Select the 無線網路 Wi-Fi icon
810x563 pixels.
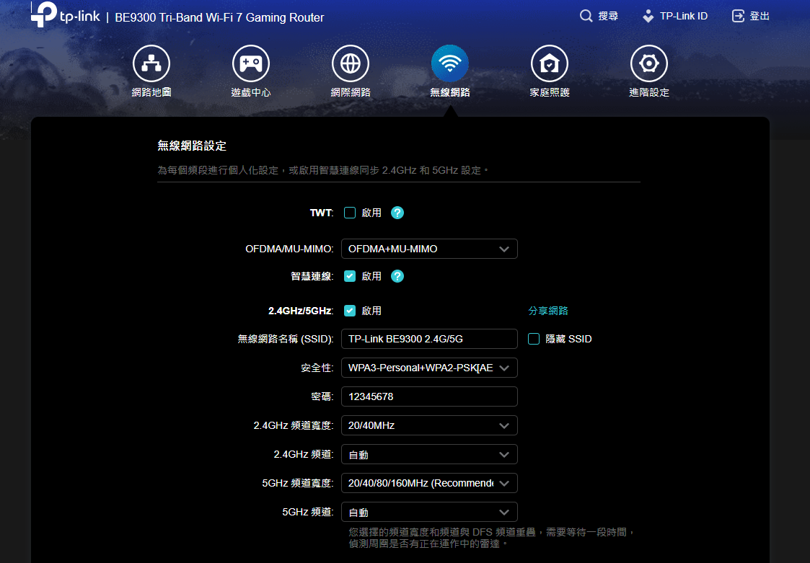click(x=450, y=63)
